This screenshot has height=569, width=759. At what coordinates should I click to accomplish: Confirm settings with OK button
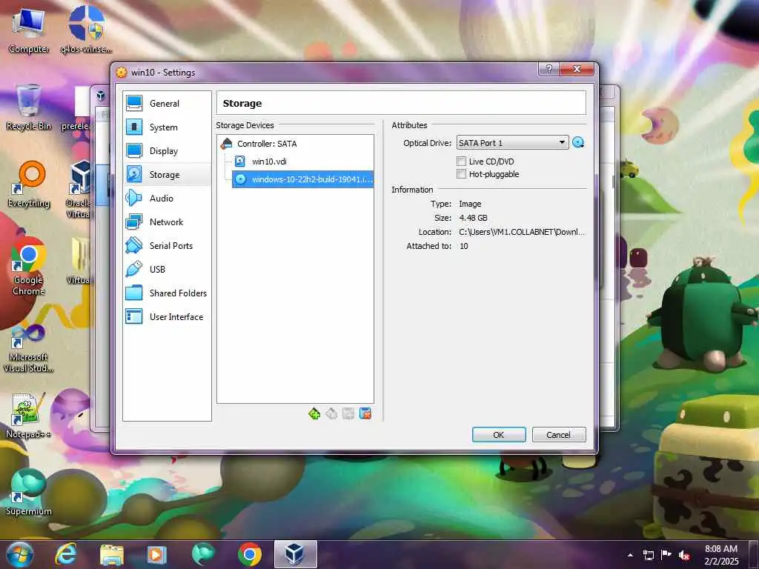coord(499,434)
